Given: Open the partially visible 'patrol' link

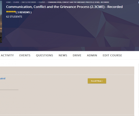Looking at the screenshot, I should coord(3,78).
